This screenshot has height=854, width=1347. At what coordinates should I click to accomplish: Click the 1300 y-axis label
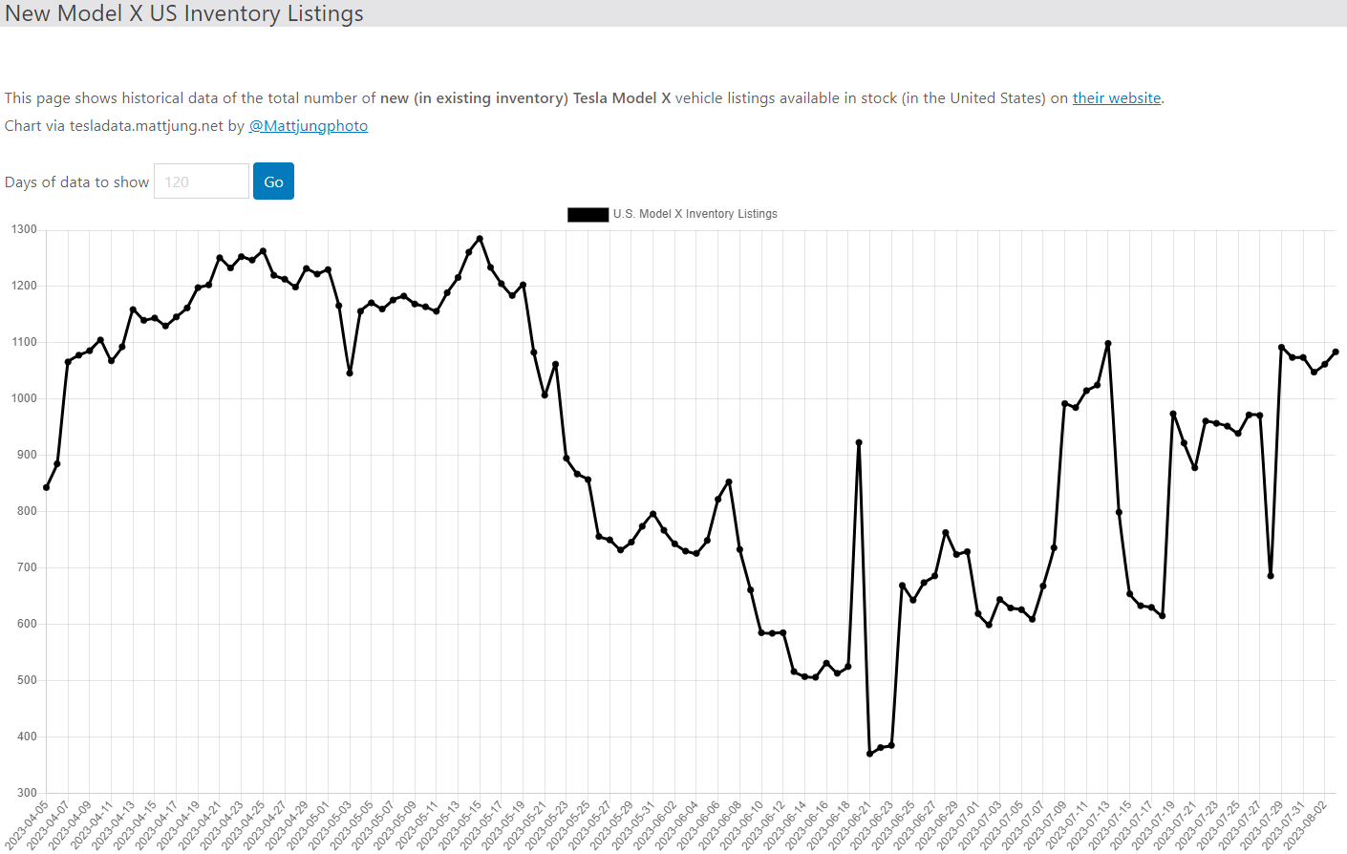click(x=25, y=229)
